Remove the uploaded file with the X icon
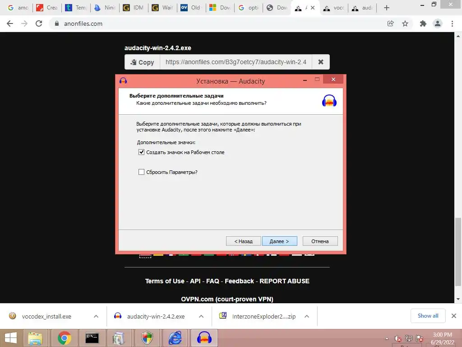The image size is (462, 347). (x=321, y=62)
